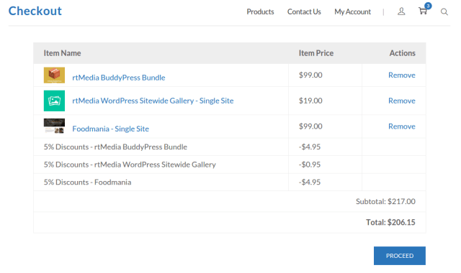Click the search magnifier icon
This screenshot has height=273, width=461.
[x=444, y=11]
